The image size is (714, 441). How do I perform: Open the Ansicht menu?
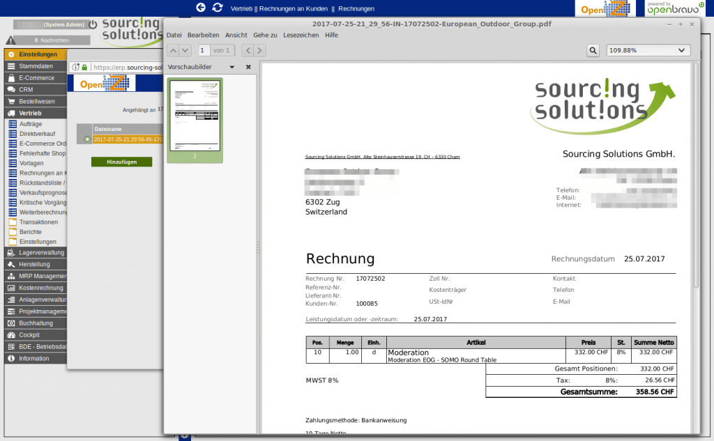pyautogui.click(x=236, y=35)
